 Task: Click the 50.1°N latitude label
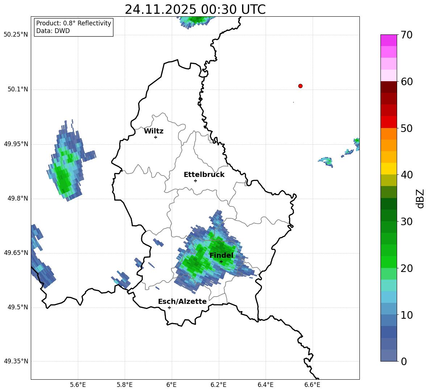pyautogui.click(x=18, y=89)
